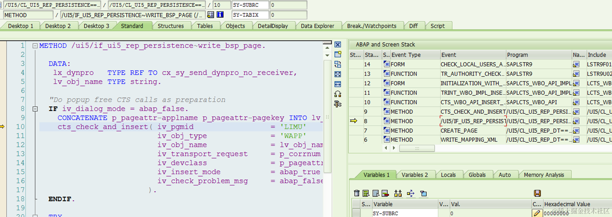Image resolution: width=612 pixels, height=217 pixels.
Task: Open the DetailDisplay tab
Action: (273, 26)
